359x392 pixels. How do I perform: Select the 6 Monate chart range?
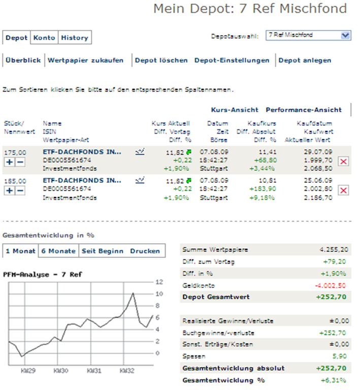58,251
